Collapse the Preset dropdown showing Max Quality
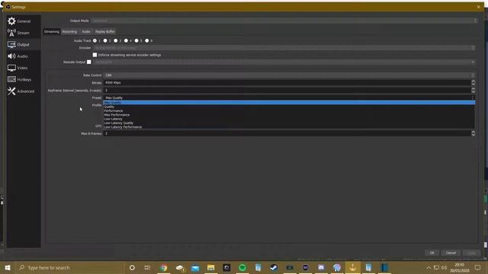488x274 pixels. 289,97
